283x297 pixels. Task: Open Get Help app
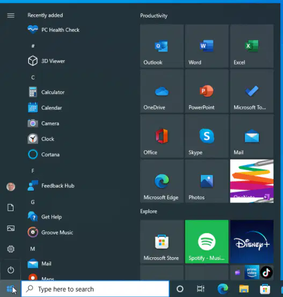[45, 217]
